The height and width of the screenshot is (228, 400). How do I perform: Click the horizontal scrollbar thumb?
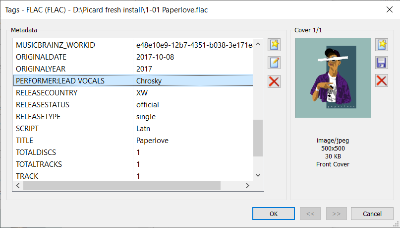click(x=121, y=186)
